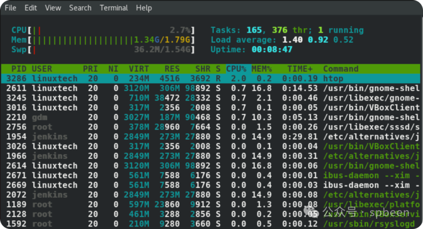Open the File menu
Viewport: 423px width, 229px height.
(x=11, y=8)
